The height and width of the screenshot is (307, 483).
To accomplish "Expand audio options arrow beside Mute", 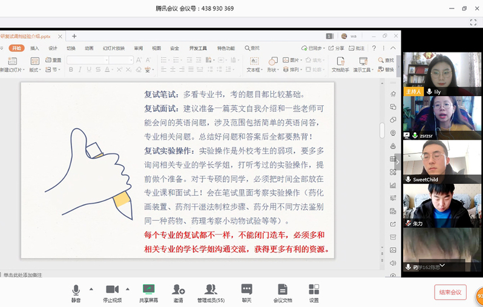I will 91,289.
